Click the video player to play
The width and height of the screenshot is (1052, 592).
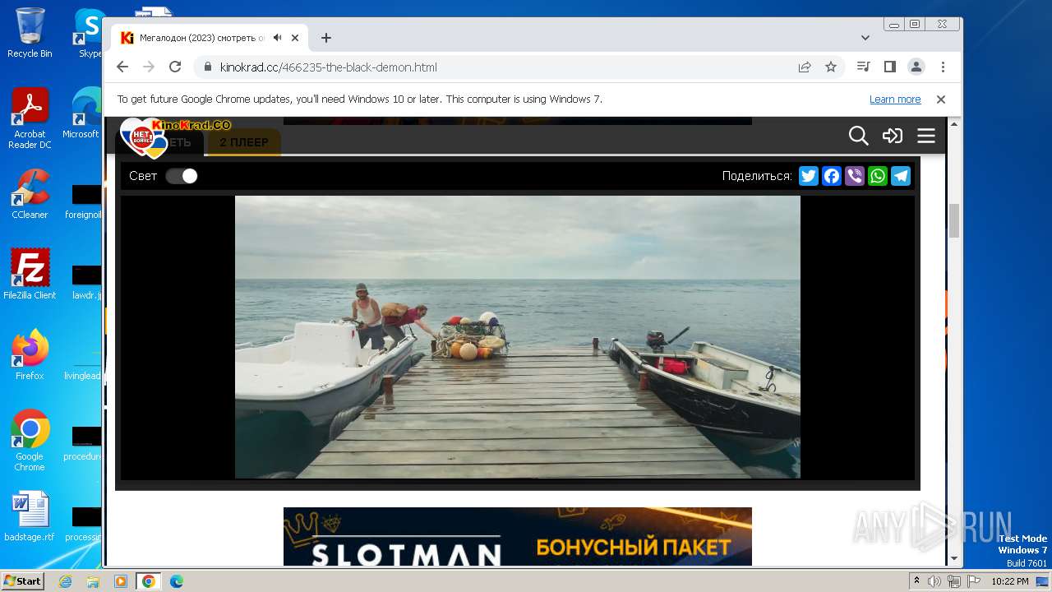[x=518, y=337]
